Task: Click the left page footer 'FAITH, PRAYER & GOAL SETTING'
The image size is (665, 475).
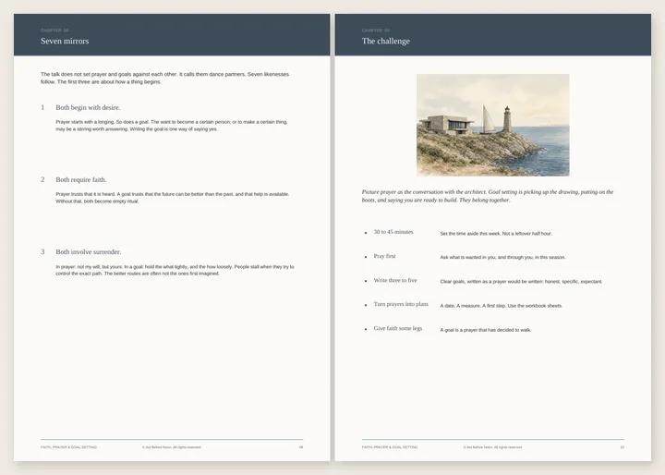Action: point(68,447)
